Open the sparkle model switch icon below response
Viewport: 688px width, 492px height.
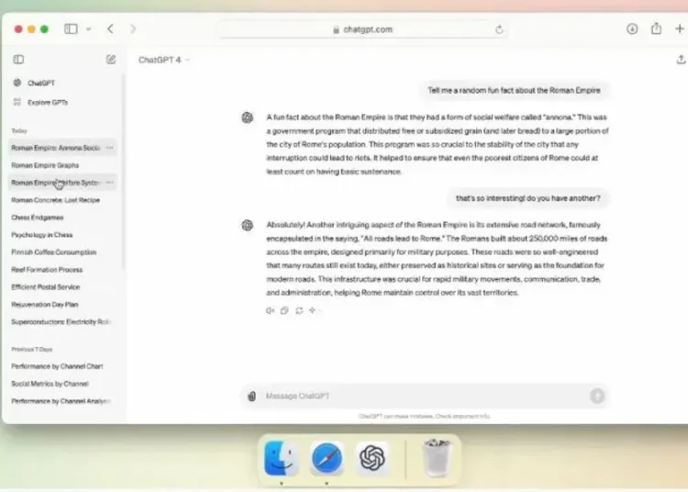coord(314,311)
